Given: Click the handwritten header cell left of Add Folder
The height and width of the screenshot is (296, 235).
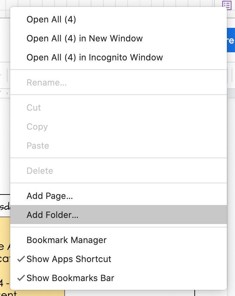Looking at the screenshot, I should 5,206.
